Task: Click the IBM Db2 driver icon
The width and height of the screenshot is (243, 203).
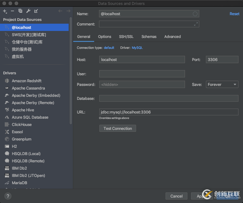Action: [x=7, y=168]
